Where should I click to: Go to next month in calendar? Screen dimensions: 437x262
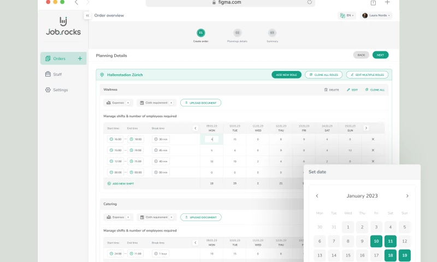tap(407, 196)
